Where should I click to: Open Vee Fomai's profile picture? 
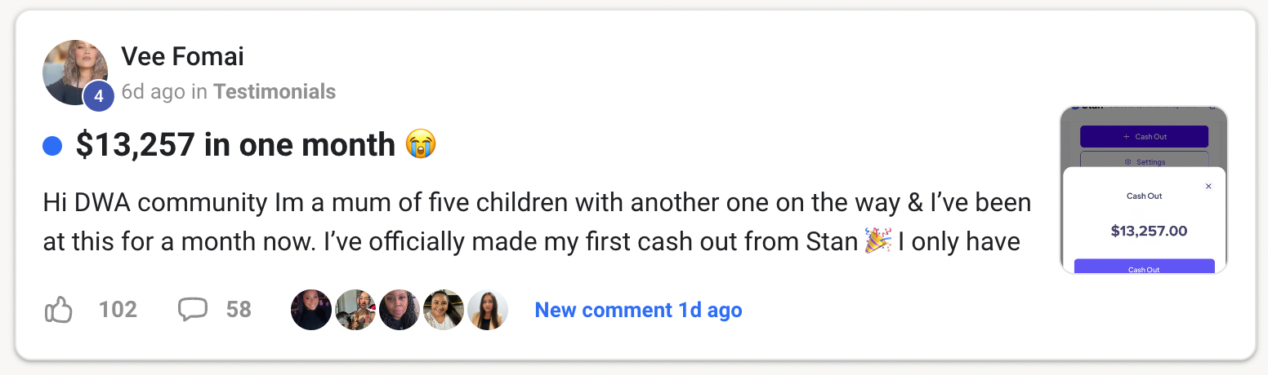(72, 70)
